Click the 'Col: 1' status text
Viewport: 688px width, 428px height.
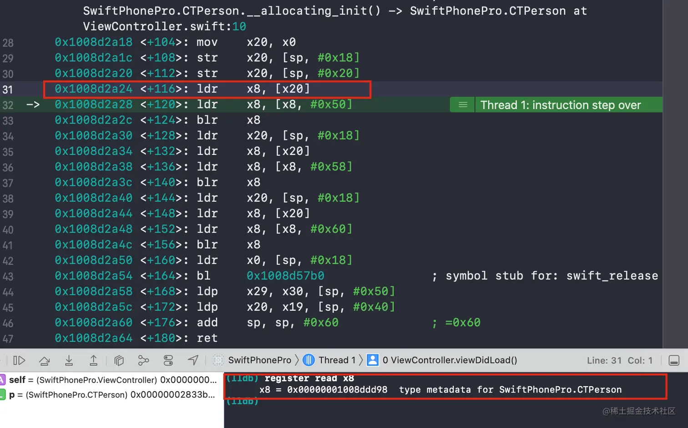[x=640, y=361]
